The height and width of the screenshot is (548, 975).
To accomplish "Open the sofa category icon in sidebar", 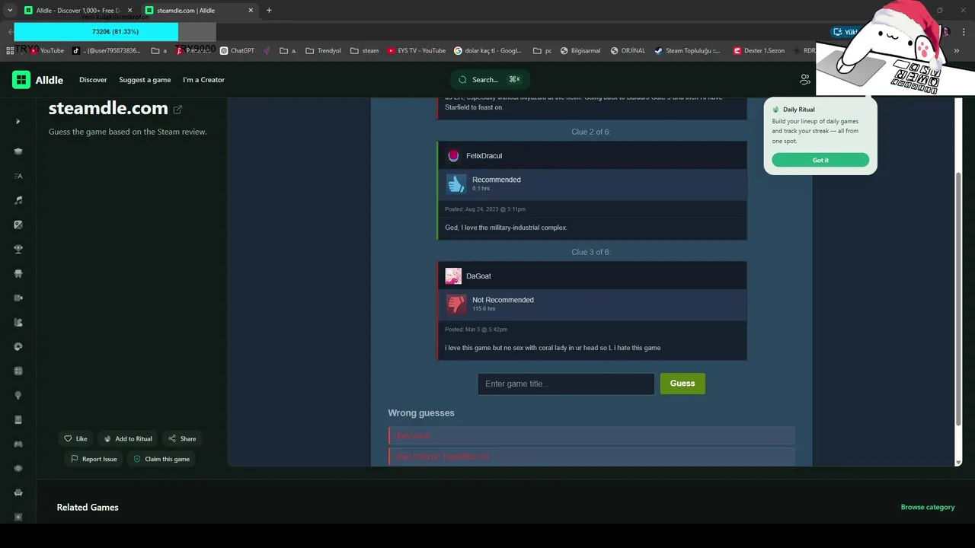I will (18, 492).
